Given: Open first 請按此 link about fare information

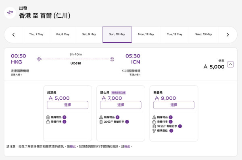Looking at the screenshot, I should pyautogui.click(x=73, y=146).
